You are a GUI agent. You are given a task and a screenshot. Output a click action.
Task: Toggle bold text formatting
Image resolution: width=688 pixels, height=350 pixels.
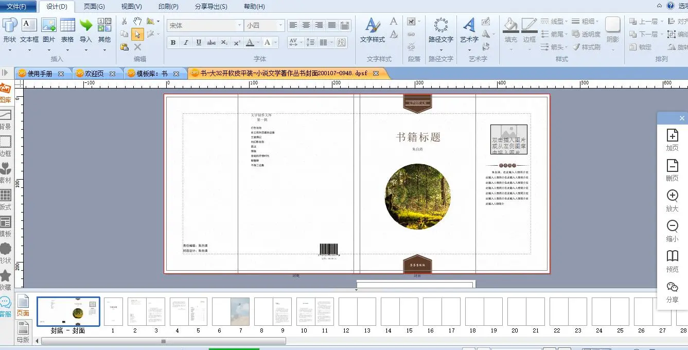(x=173, y=43)
